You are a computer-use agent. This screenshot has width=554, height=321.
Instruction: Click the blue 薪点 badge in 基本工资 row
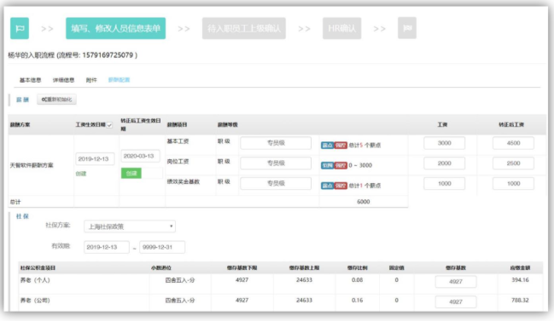click(x=327, y=145)
